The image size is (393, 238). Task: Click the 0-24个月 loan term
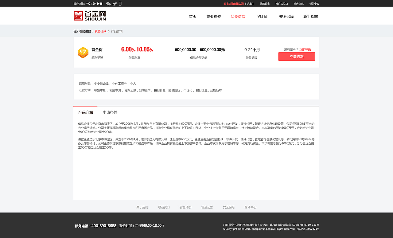coord(252,49)
